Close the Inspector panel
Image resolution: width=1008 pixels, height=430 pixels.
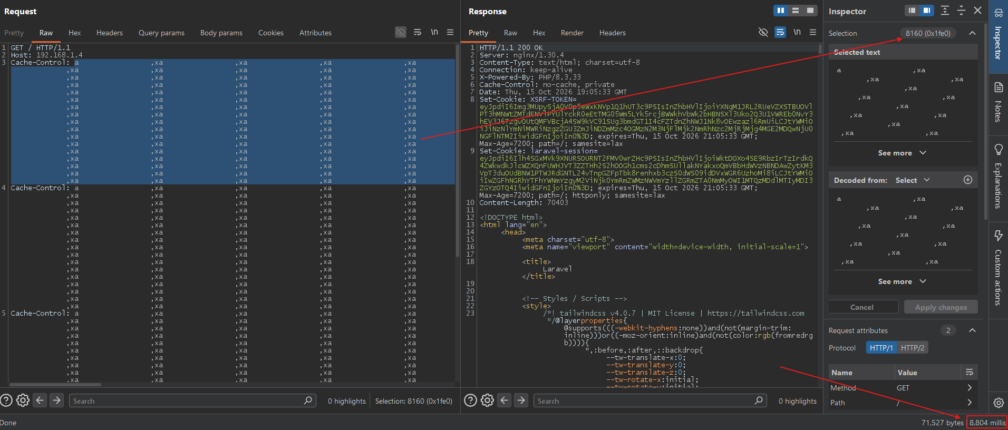pyautogui.click(x=978, y=11)
